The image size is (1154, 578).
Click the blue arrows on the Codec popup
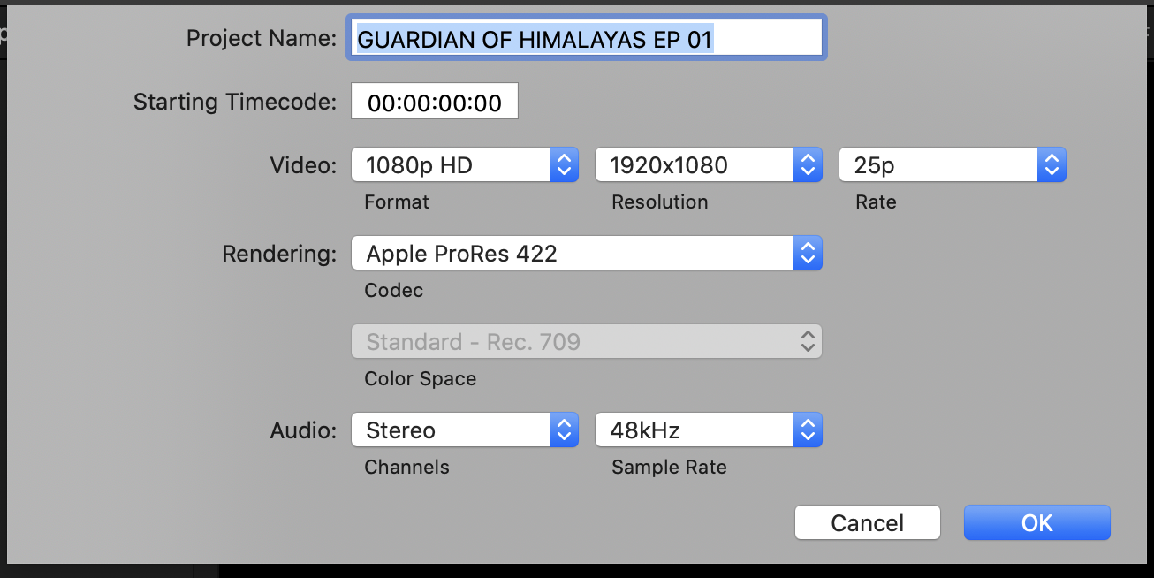point(807,254)
